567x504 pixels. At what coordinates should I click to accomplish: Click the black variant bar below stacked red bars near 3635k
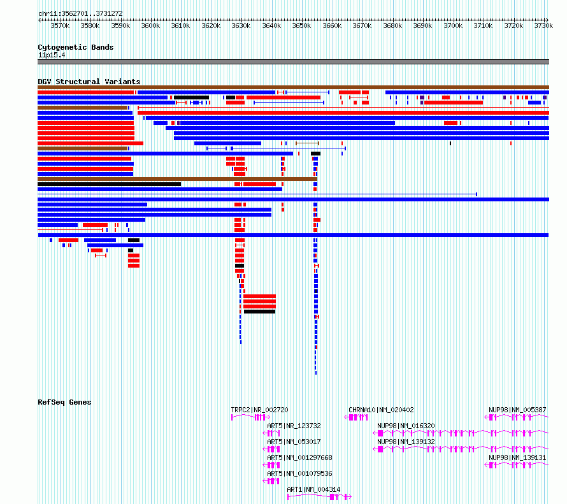tap(260, 312)
